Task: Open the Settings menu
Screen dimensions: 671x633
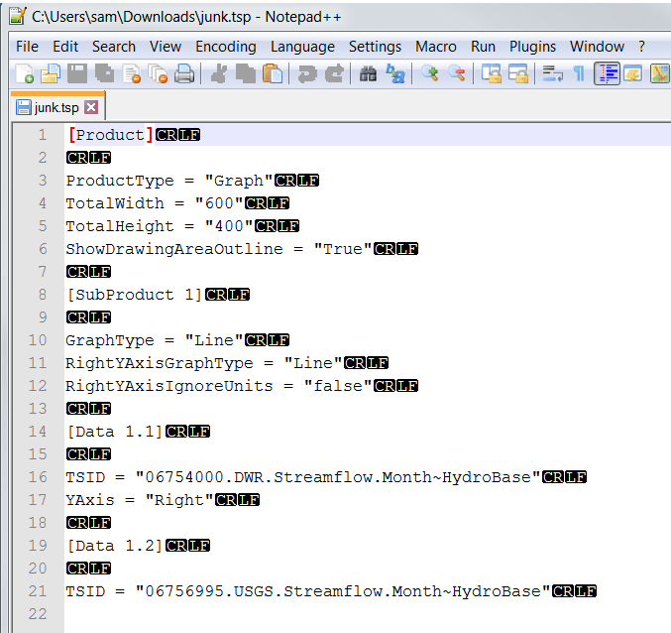Action: click(x=375, y=47)
